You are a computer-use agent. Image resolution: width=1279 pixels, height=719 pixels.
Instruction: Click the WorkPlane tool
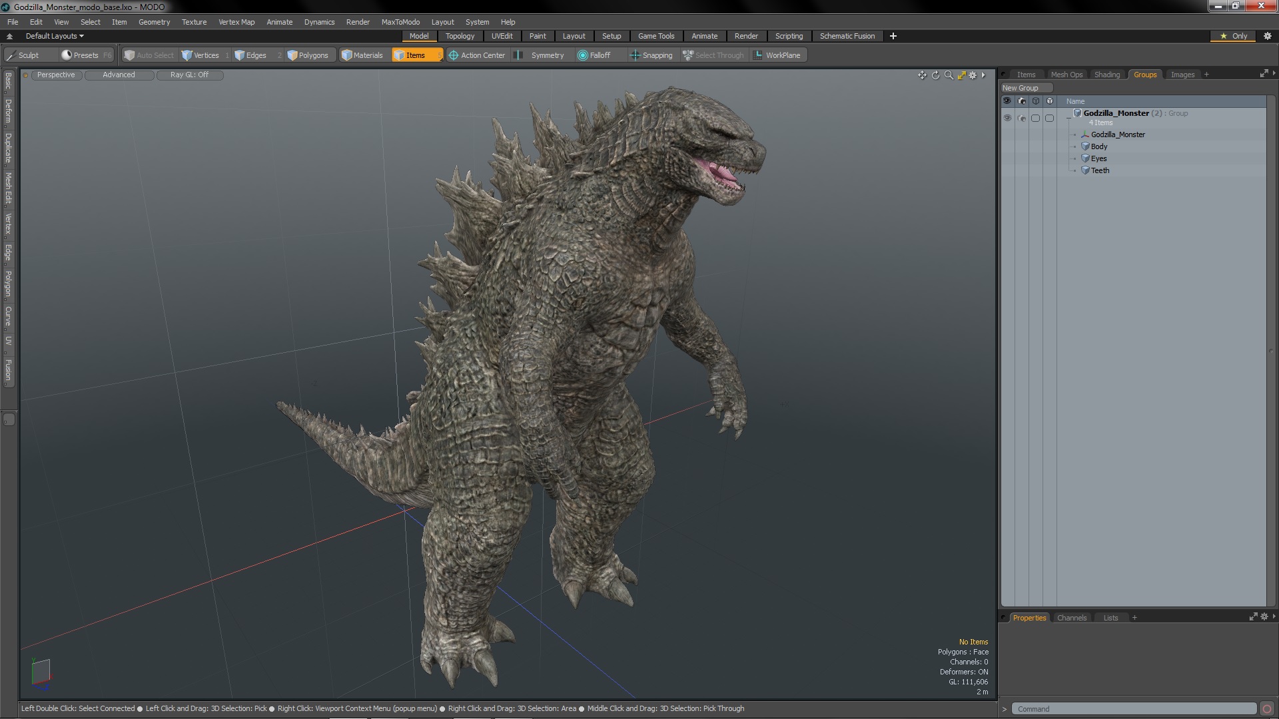point(777,55)
